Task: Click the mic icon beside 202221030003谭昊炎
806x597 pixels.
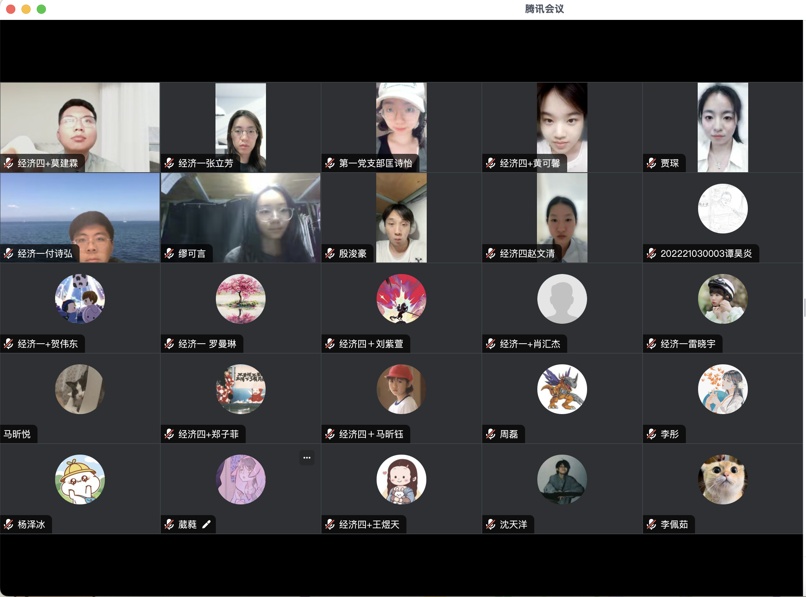Action: pyautogui.click(x=651, y=253)
